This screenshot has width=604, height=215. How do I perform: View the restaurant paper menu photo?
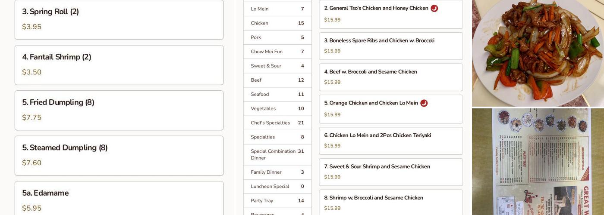click(538, 162)
